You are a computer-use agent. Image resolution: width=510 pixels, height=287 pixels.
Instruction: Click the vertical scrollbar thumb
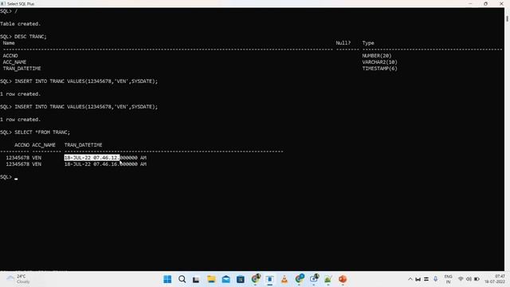pos(507,18)
